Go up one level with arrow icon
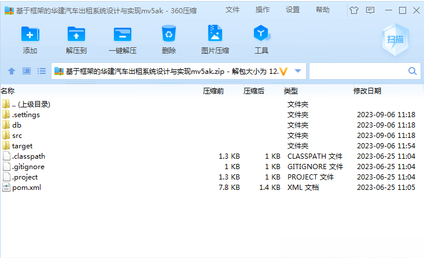 point(12,71)
